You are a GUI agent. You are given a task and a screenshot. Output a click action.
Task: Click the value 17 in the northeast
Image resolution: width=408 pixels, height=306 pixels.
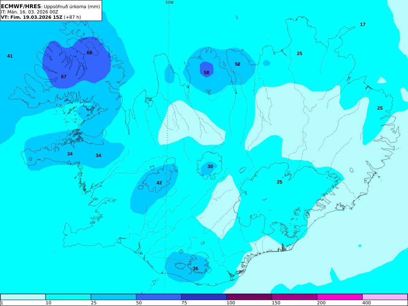coord(362,24)
